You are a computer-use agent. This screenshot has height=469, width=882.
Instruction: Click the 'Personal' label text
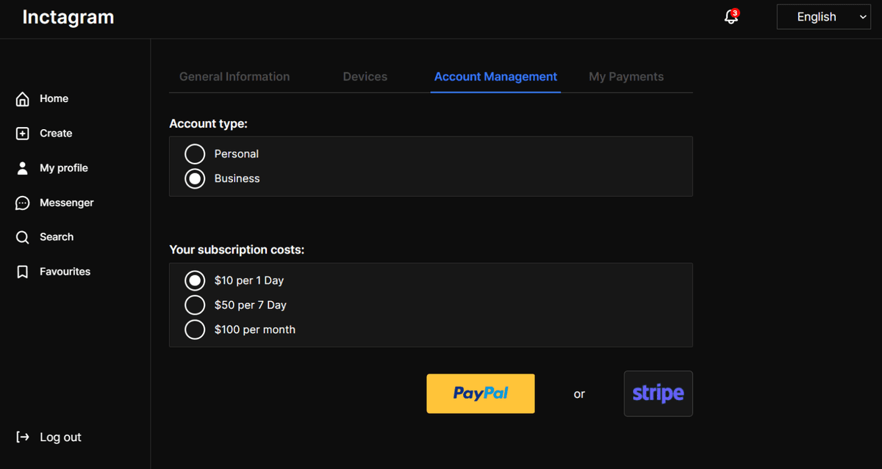click(x=237, y=154)
